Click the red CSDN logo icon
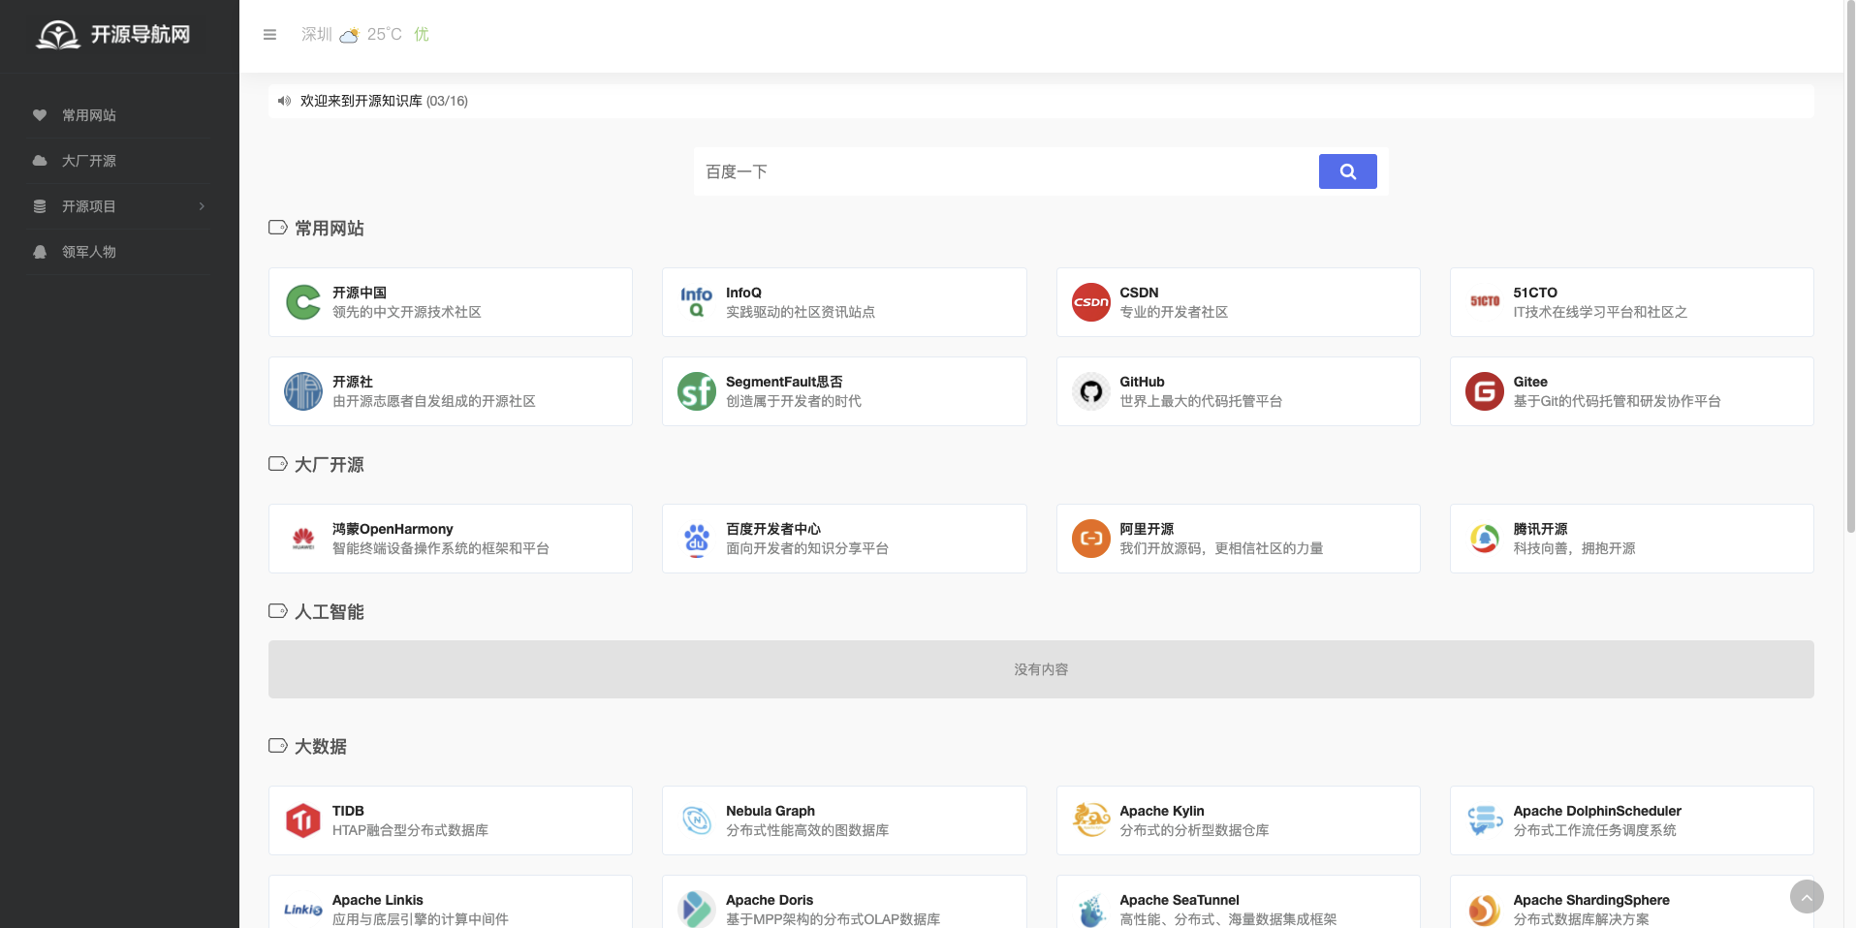Image resolution: width=1856 pixels, height=928 pixels. [x=1091, y=302]
